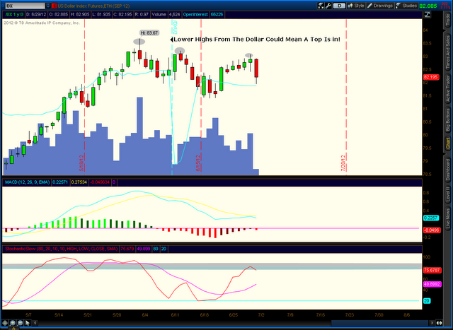Click the 66226 open interest value
This screenshot has width=453, height=330.
(x=217, y=14)
